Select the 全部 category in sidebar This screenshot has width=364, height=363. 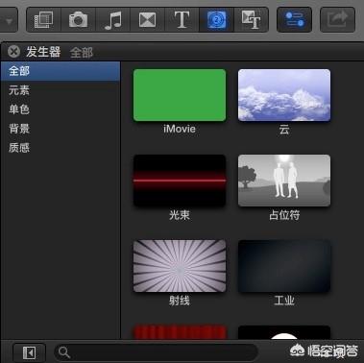click(61, 71)
